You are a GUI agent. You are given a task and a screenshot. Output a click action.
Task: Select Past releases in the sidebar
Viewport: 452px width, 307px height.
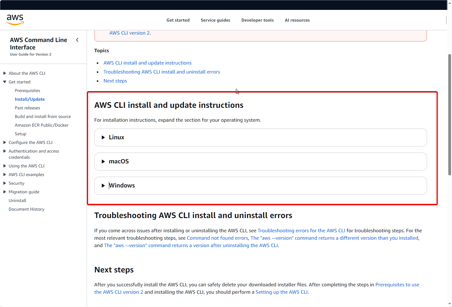click(x=28, y=108)
